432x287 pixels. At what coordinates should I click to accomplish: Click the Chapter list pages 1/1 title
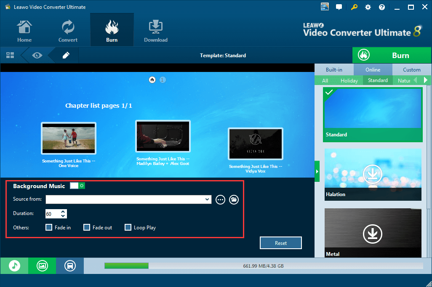click(99, 106)
